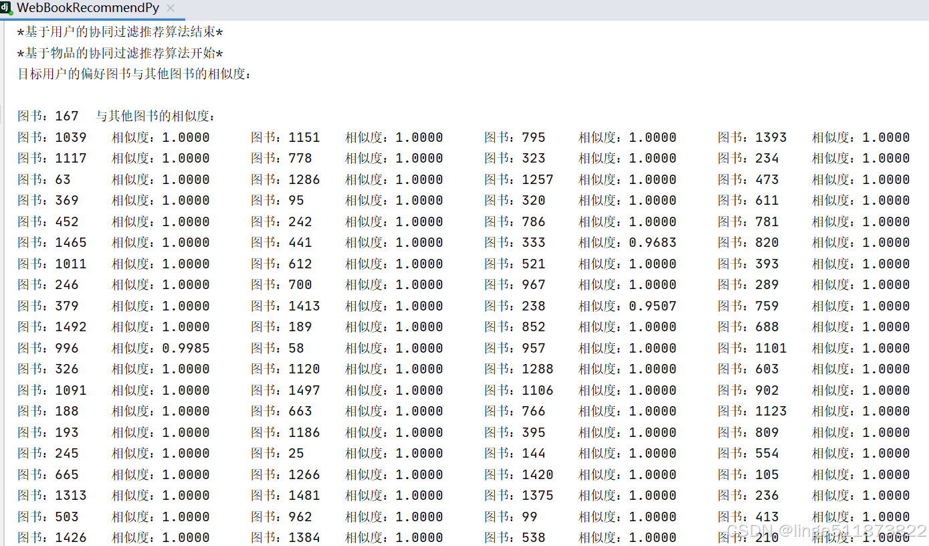
Task: Click the entry '图书：1313'
Action: coord(52,496)
